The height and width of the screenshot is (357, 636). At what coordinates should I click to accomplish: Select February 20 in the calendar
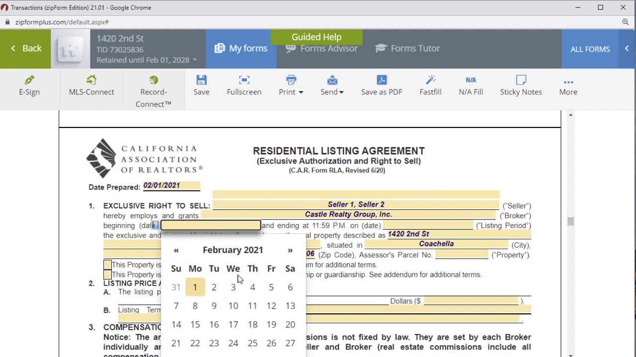290,325
